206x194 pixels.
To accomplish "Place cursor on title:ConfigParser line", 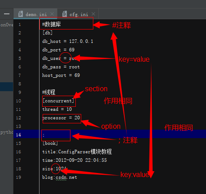I will coord(77,152).
